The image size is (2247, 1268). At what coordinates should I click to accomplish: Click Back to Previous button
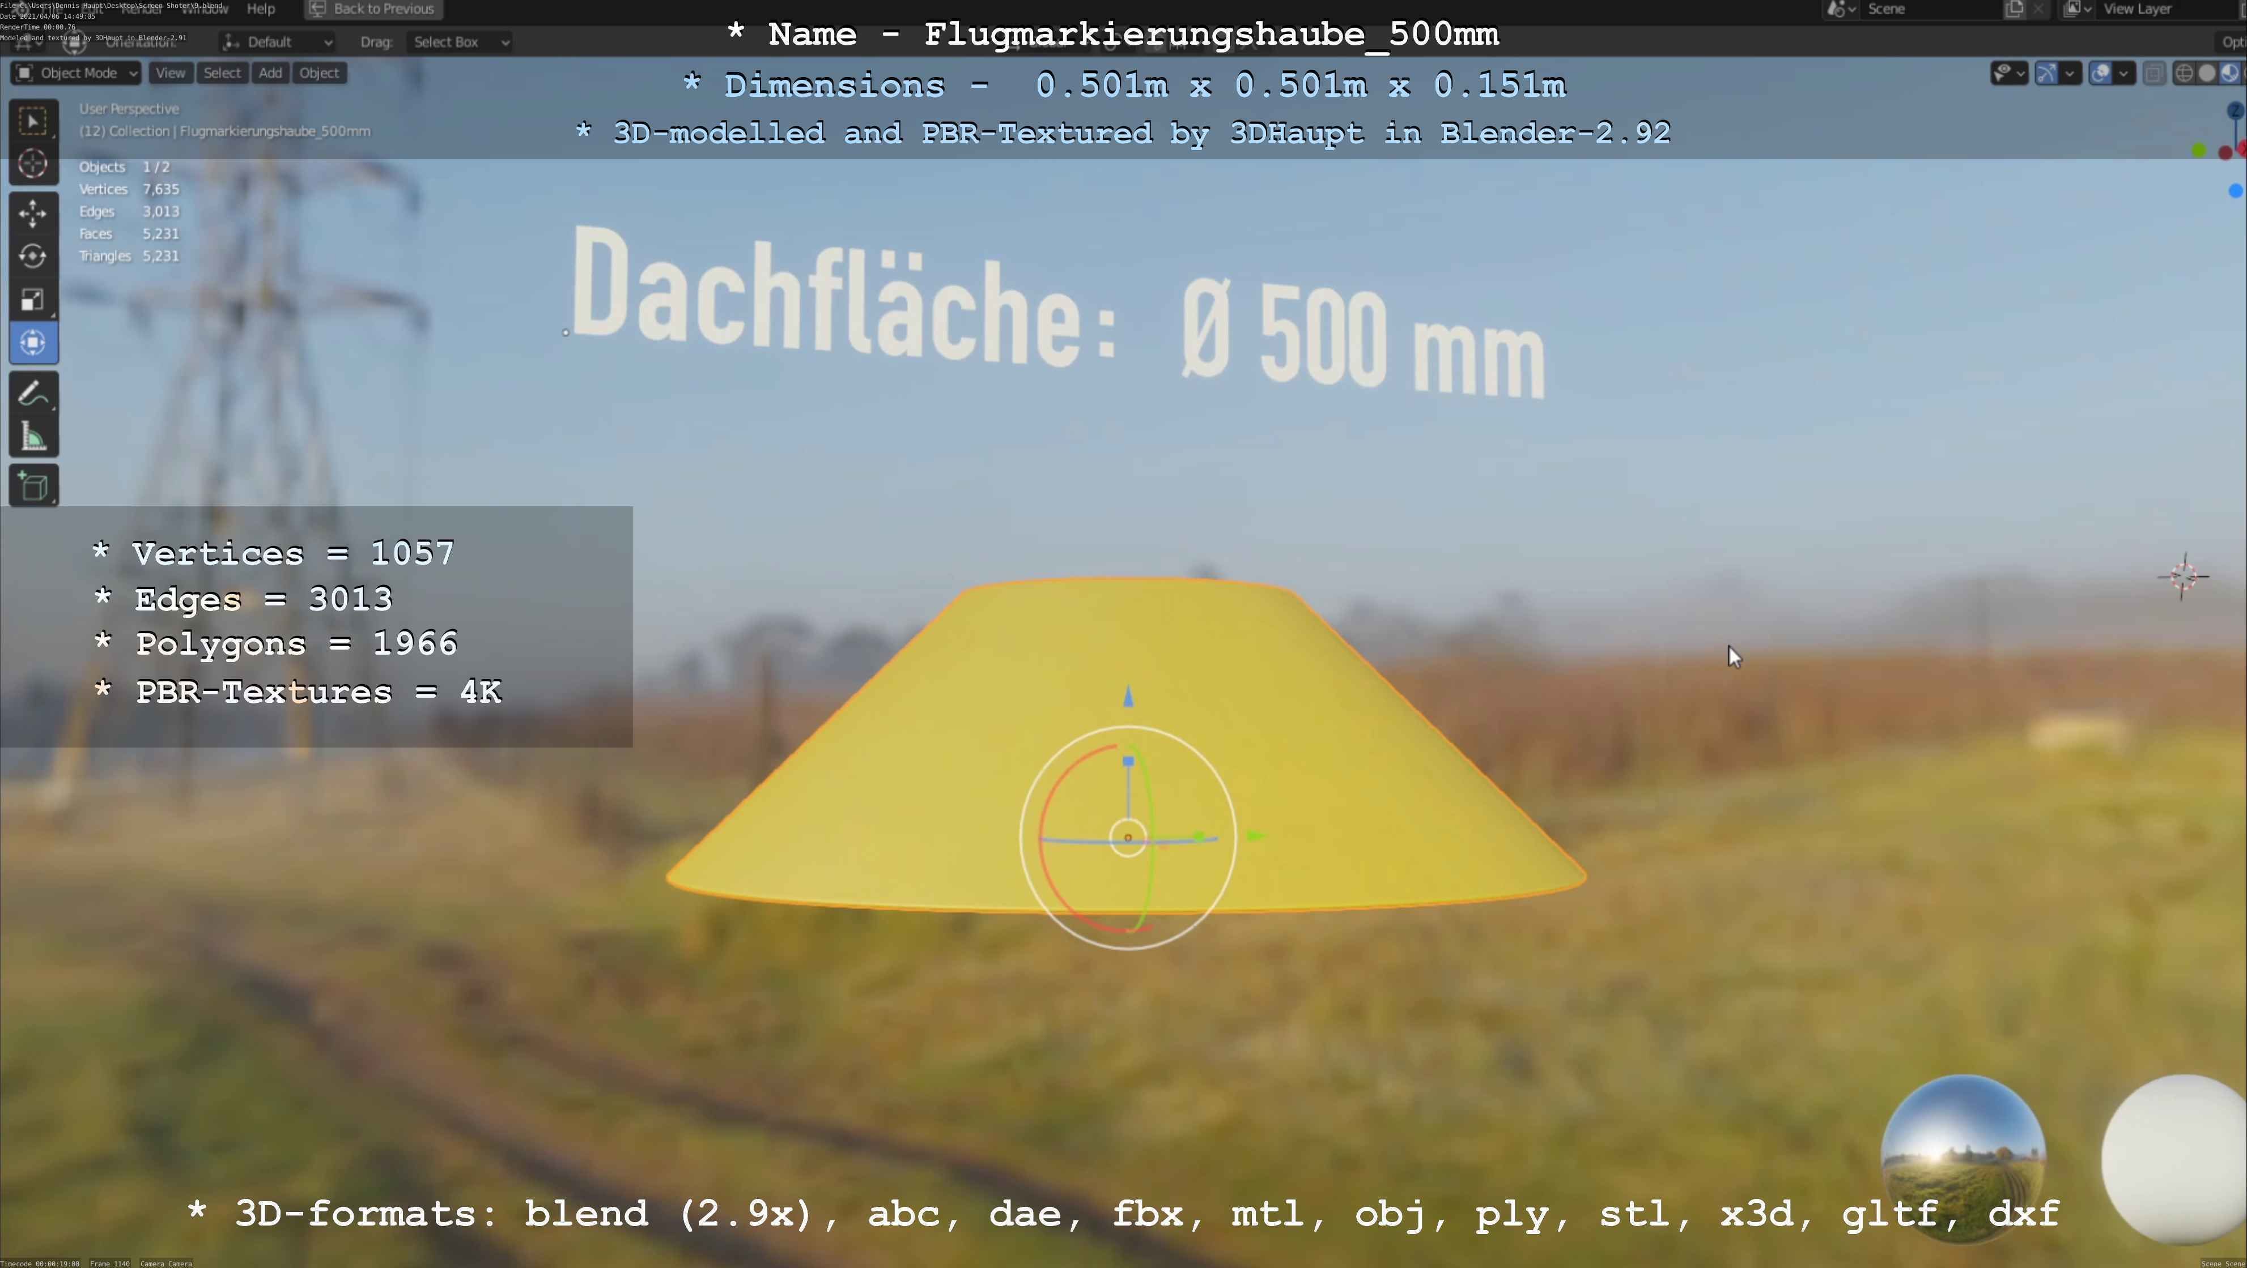(373, 10)
